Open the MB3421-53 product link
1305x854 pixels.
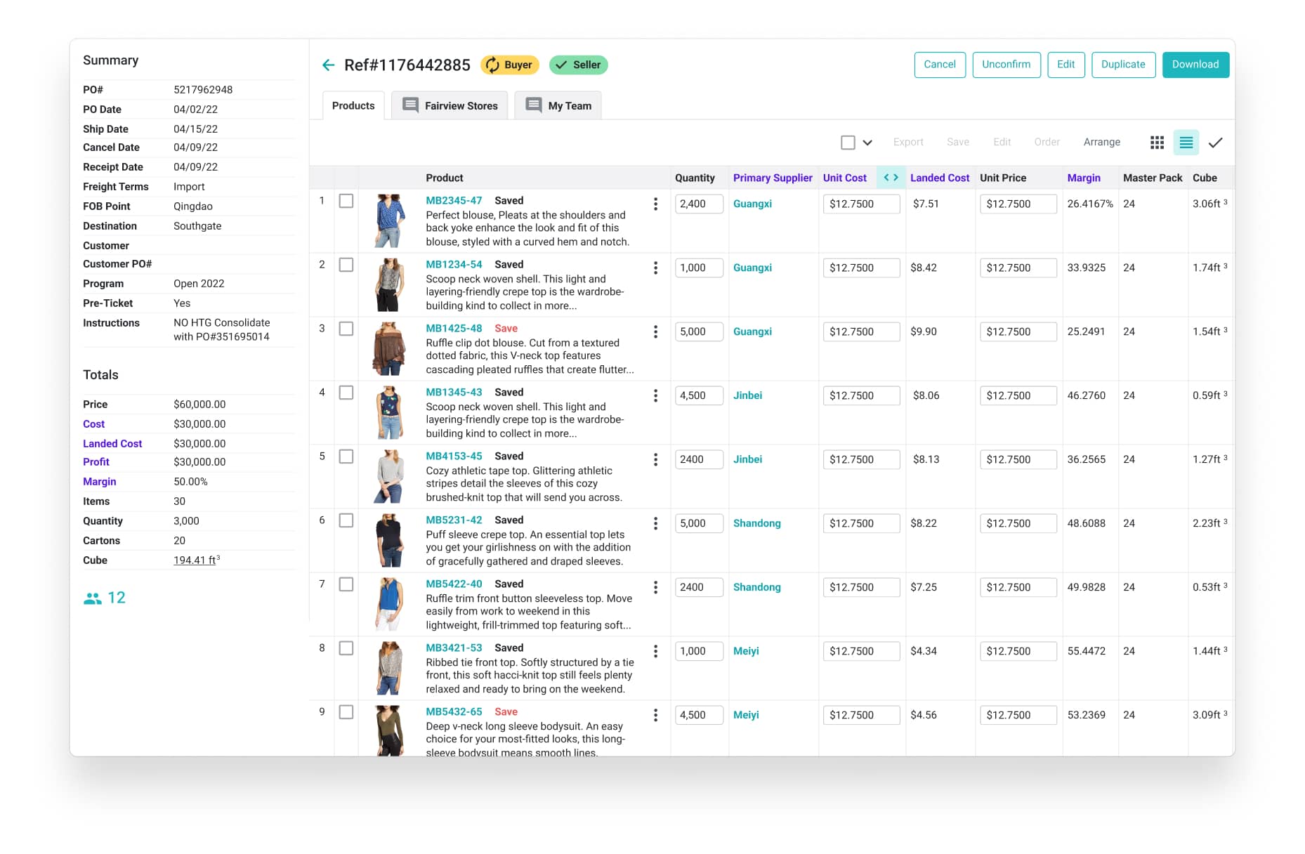[x=454, y=648]
